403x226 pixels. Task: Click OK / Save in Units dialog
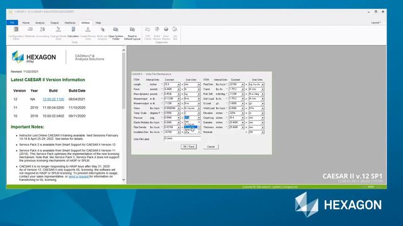[189, 146]
